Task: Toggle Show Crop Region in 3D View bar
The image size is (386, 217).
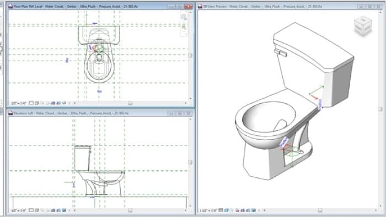Action: (x=248, y=210)
